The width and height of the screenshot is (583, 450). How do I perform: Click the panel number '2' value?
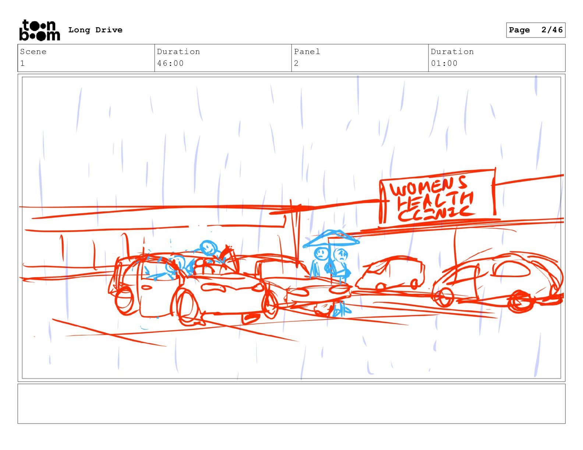pos(296,63)
